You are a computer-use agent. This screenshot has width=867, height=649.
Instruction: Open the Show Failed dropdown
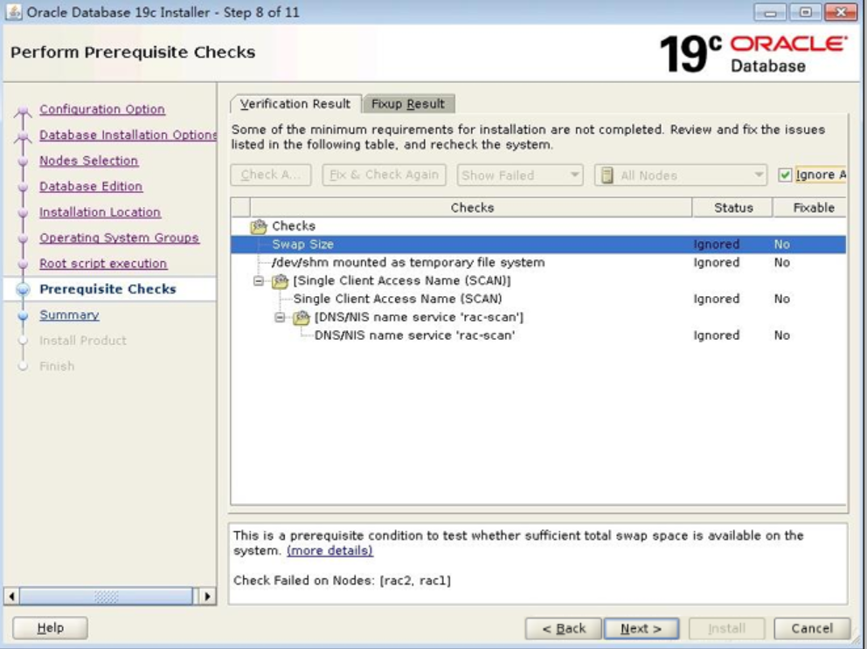tap(520, 176)
